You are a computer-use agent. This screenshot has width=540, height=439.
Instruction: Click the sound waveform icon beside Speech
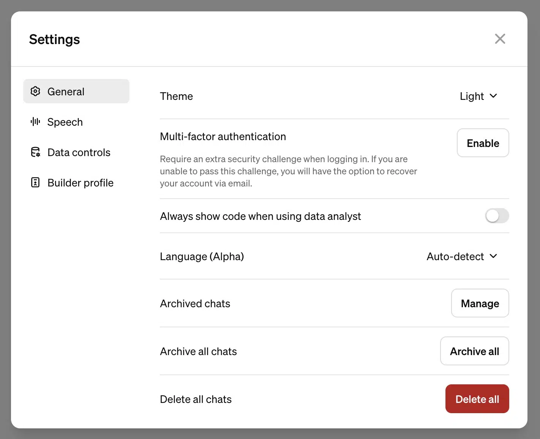35,122
